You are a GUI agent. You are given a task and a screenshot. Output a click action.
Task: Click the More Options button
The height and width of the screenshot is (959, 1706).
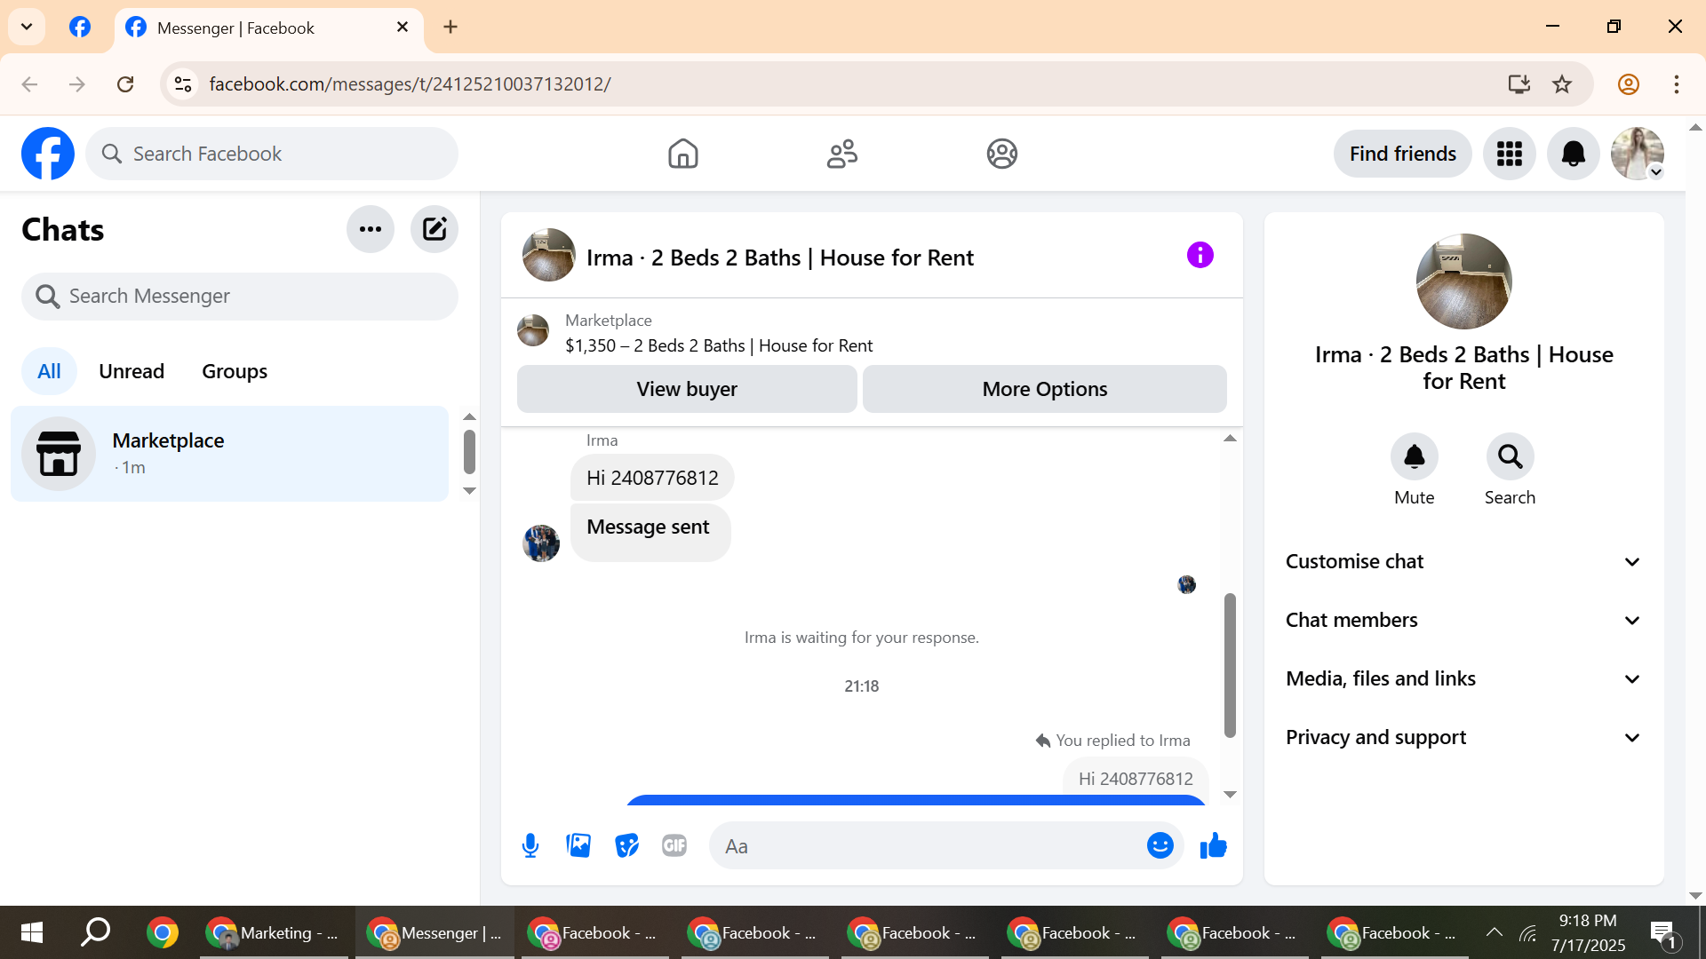[x=1045, y=389]
